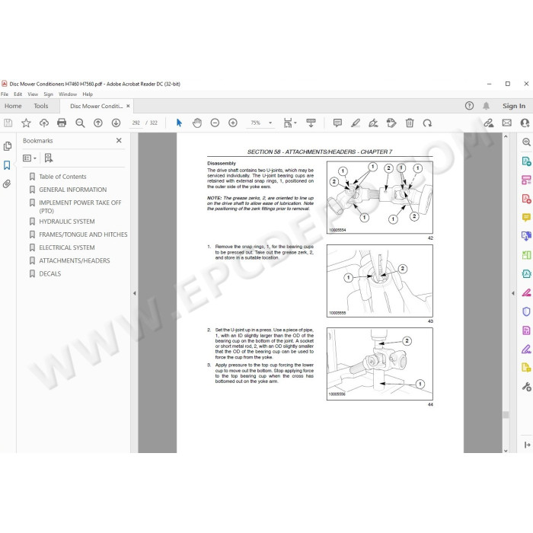Open HYDRAULIC SYSTEM bookmark

tap(67, 222)
